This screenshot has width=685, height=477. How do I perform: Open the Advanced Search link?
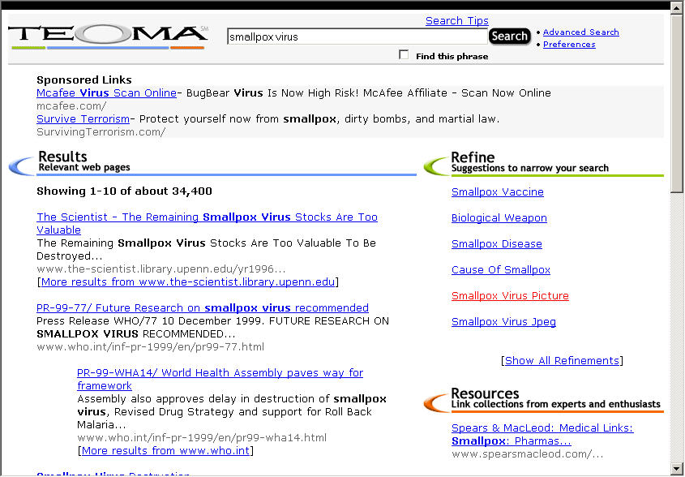pyautogui.click(x=580, y=32)
